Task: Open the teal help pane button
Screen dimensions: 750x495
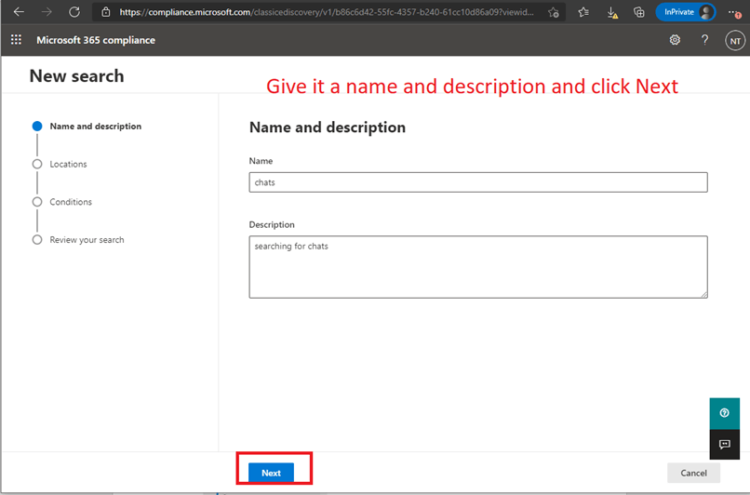Action: (725, 413)
